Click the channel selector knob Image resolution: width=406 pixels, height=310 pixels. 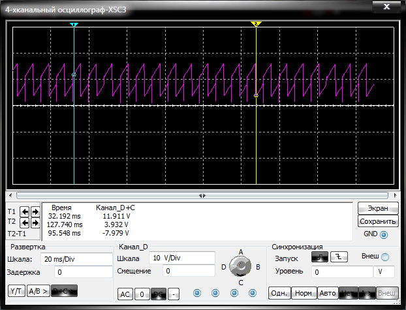240,266
